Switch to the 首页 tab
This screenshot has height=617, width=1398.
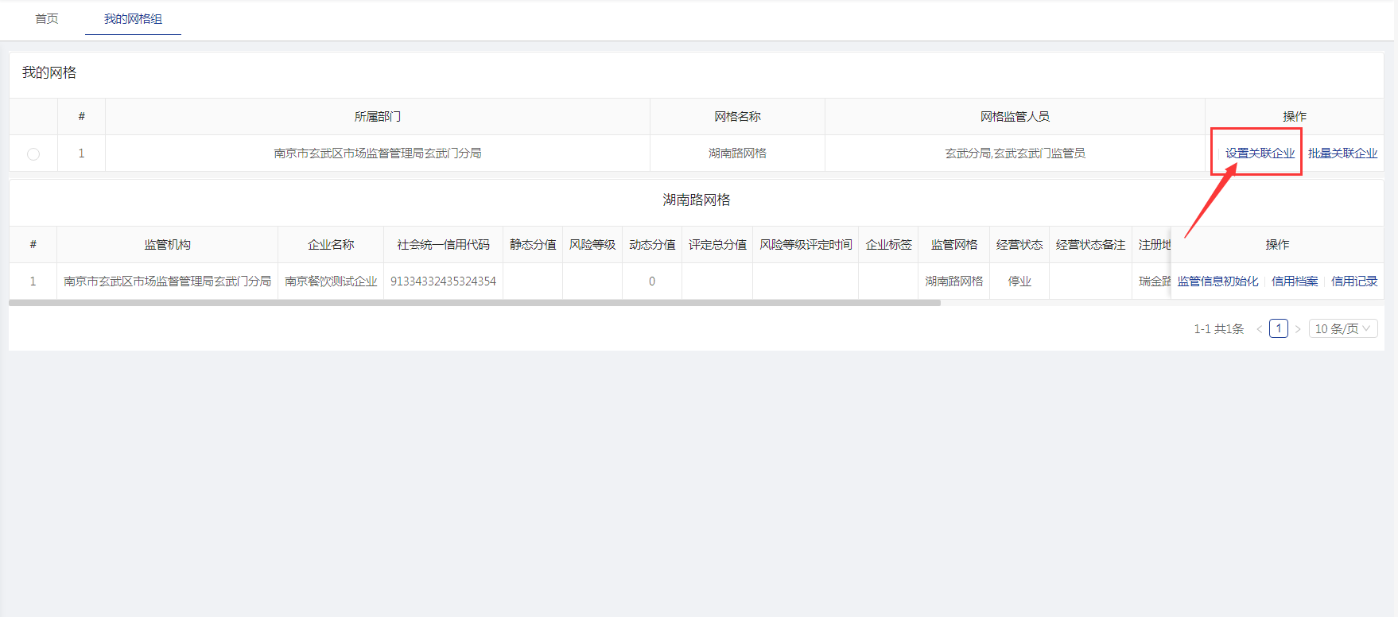(47, 19)
